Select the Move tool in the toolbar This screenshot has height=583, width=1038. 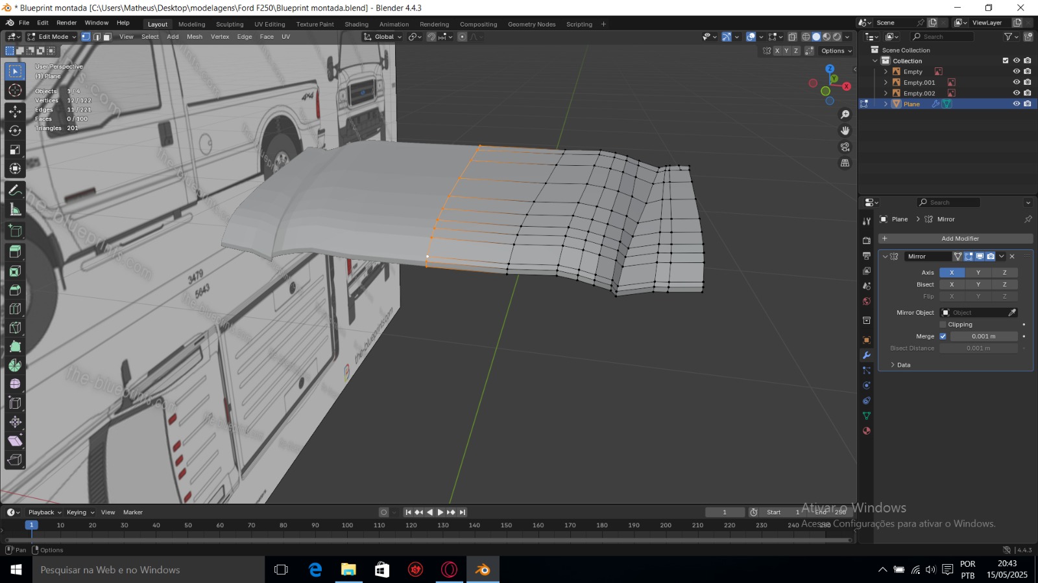[x=15, y=111]
